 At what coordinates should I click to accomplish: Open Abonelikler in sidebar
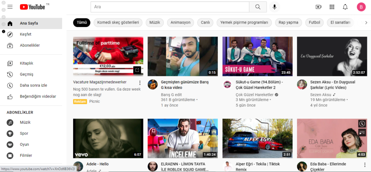[31, 45]
